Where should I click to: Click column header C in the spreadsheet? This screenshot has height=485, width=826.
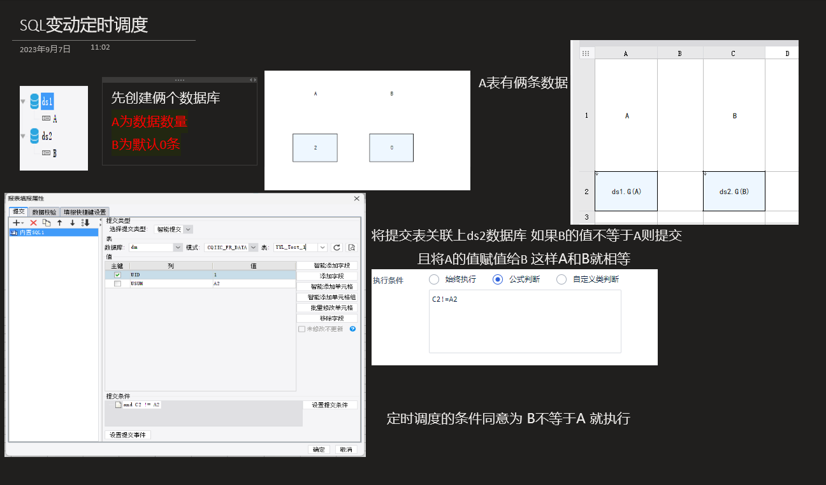[734, 53]
